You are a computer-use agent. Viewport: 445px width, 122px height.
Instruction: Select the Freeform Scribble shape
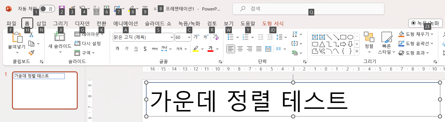coord(322,51)
